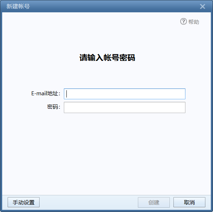Cancel account creation with 取消

[x=189, y=202]
